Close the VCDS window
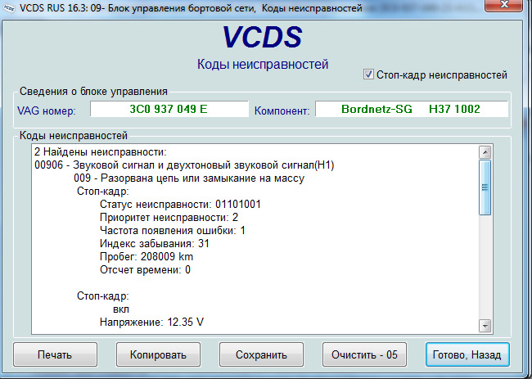The height and width of the screenshot is (379, 532). point(503,5)
